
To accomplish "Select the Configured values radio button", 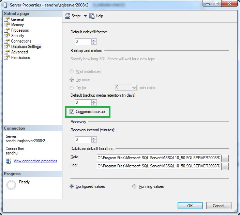I will pos(72,186).
